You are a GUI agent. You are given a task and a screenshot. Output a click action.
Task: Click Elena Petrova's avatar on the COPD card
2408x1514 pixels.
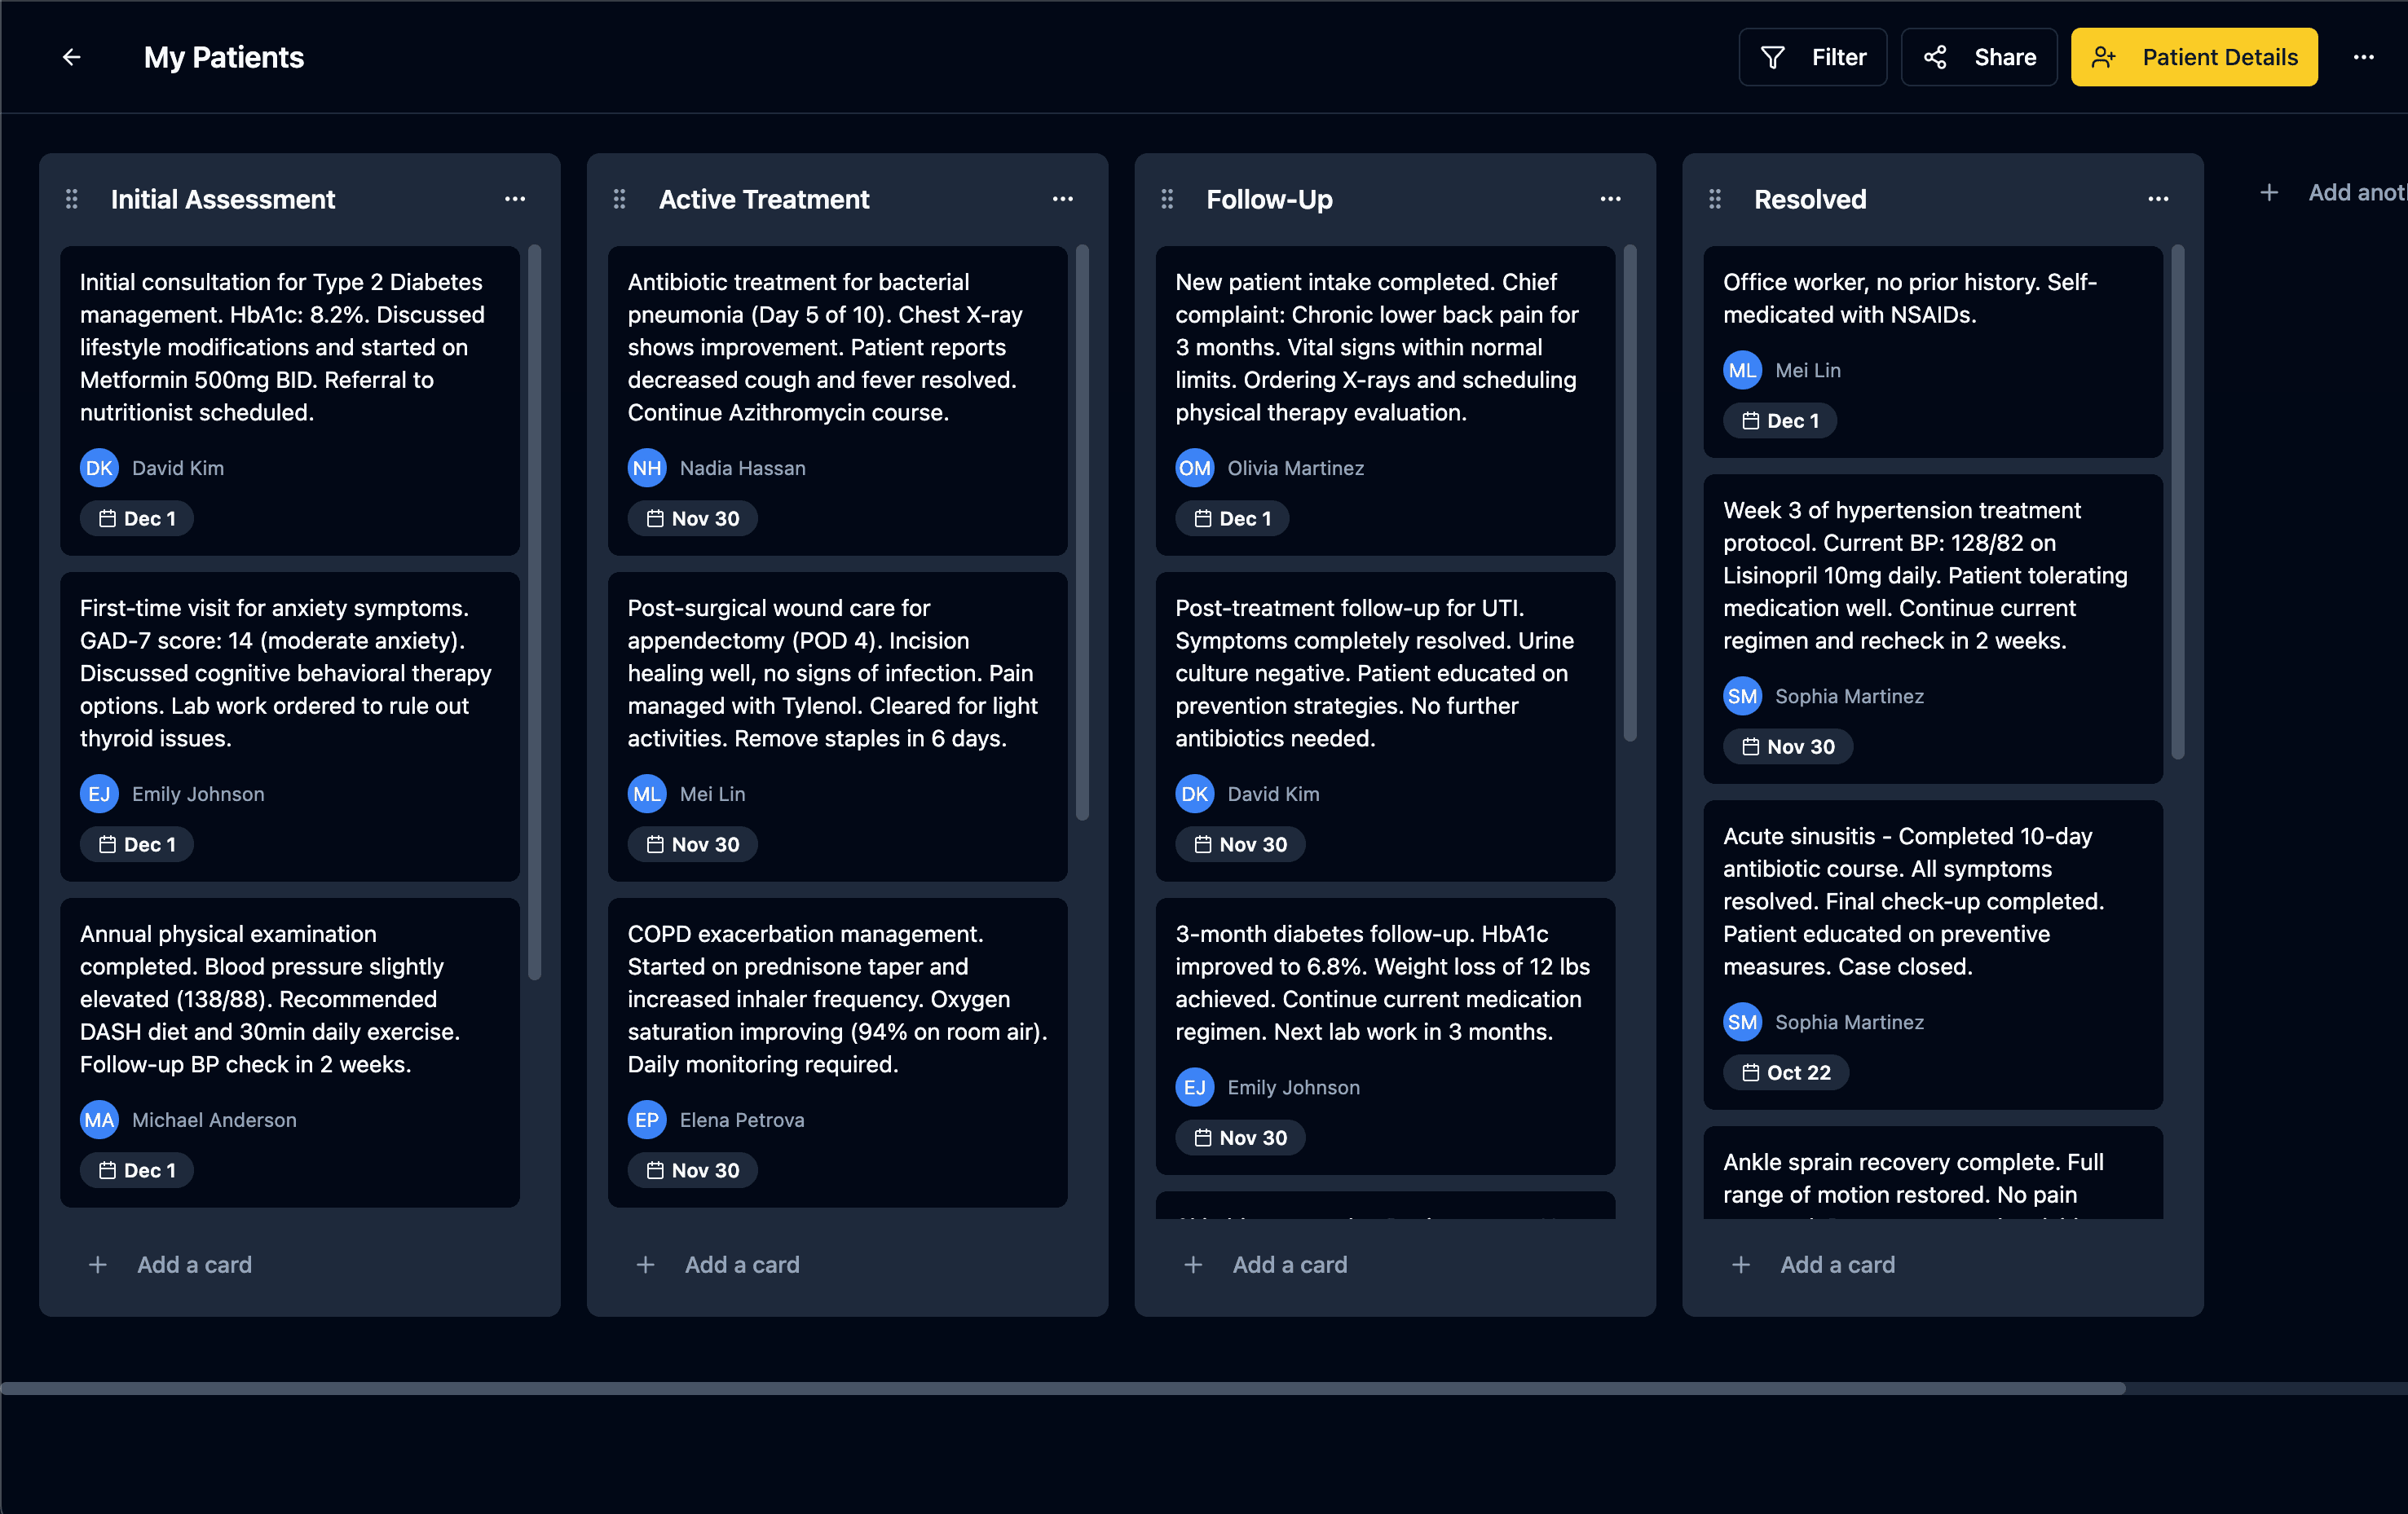click(647, 1120)
